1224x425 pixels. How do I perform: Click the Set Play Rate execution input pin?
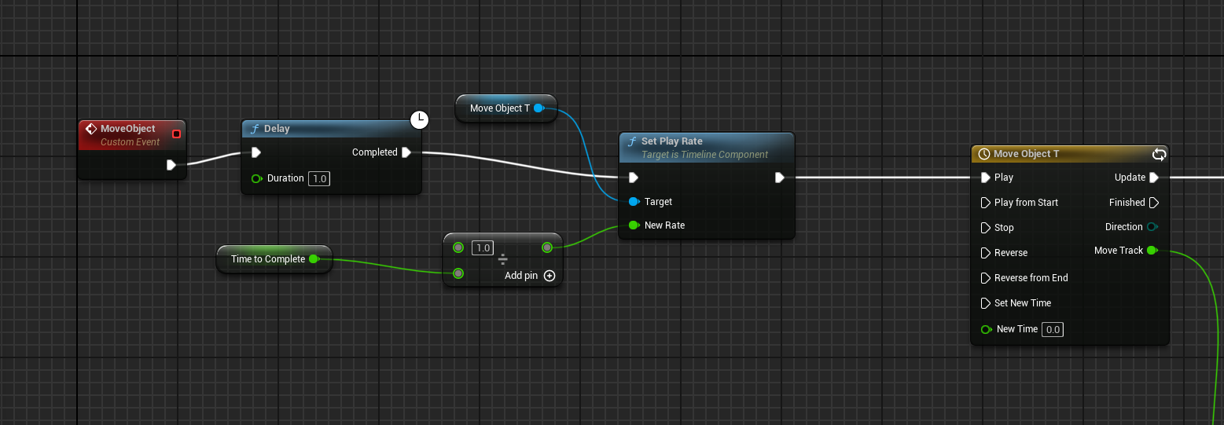click(x=634, y=178)
